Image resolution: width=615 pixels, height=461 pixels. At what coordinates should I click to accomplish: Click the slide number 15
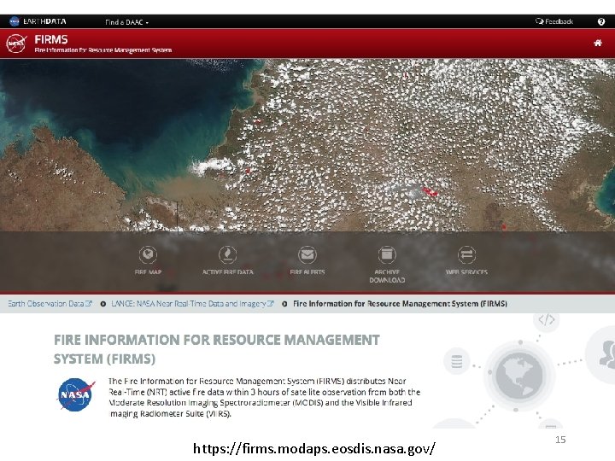(x=560, y=440)
